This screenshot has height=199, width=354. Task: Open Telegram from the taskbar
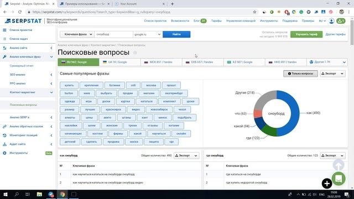(51, 194)
